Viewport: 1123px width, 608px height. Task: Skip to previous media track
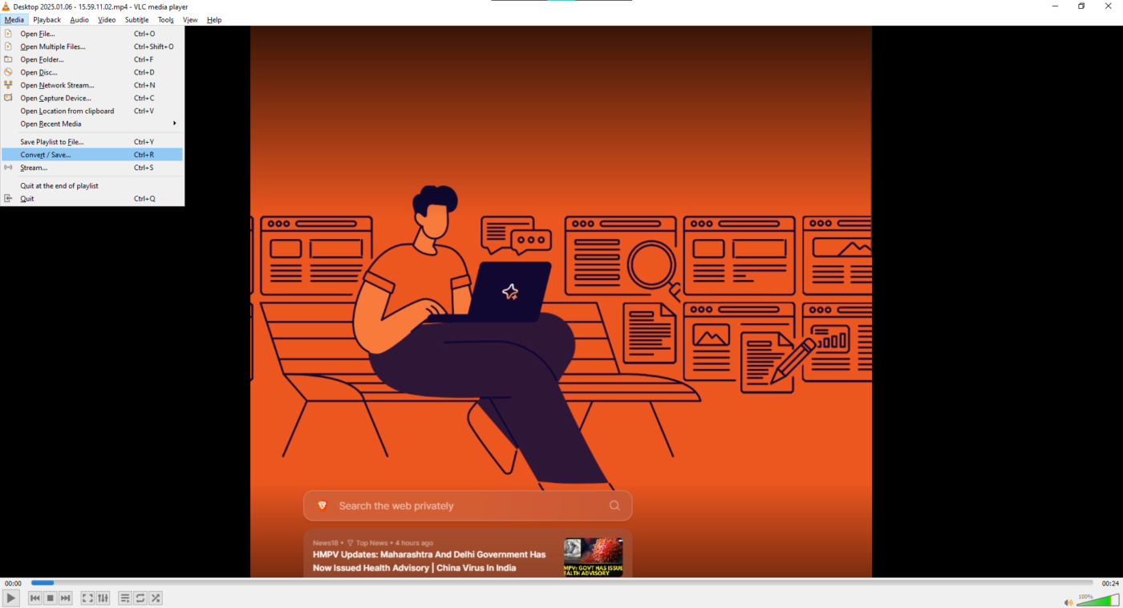coord(35,598)
